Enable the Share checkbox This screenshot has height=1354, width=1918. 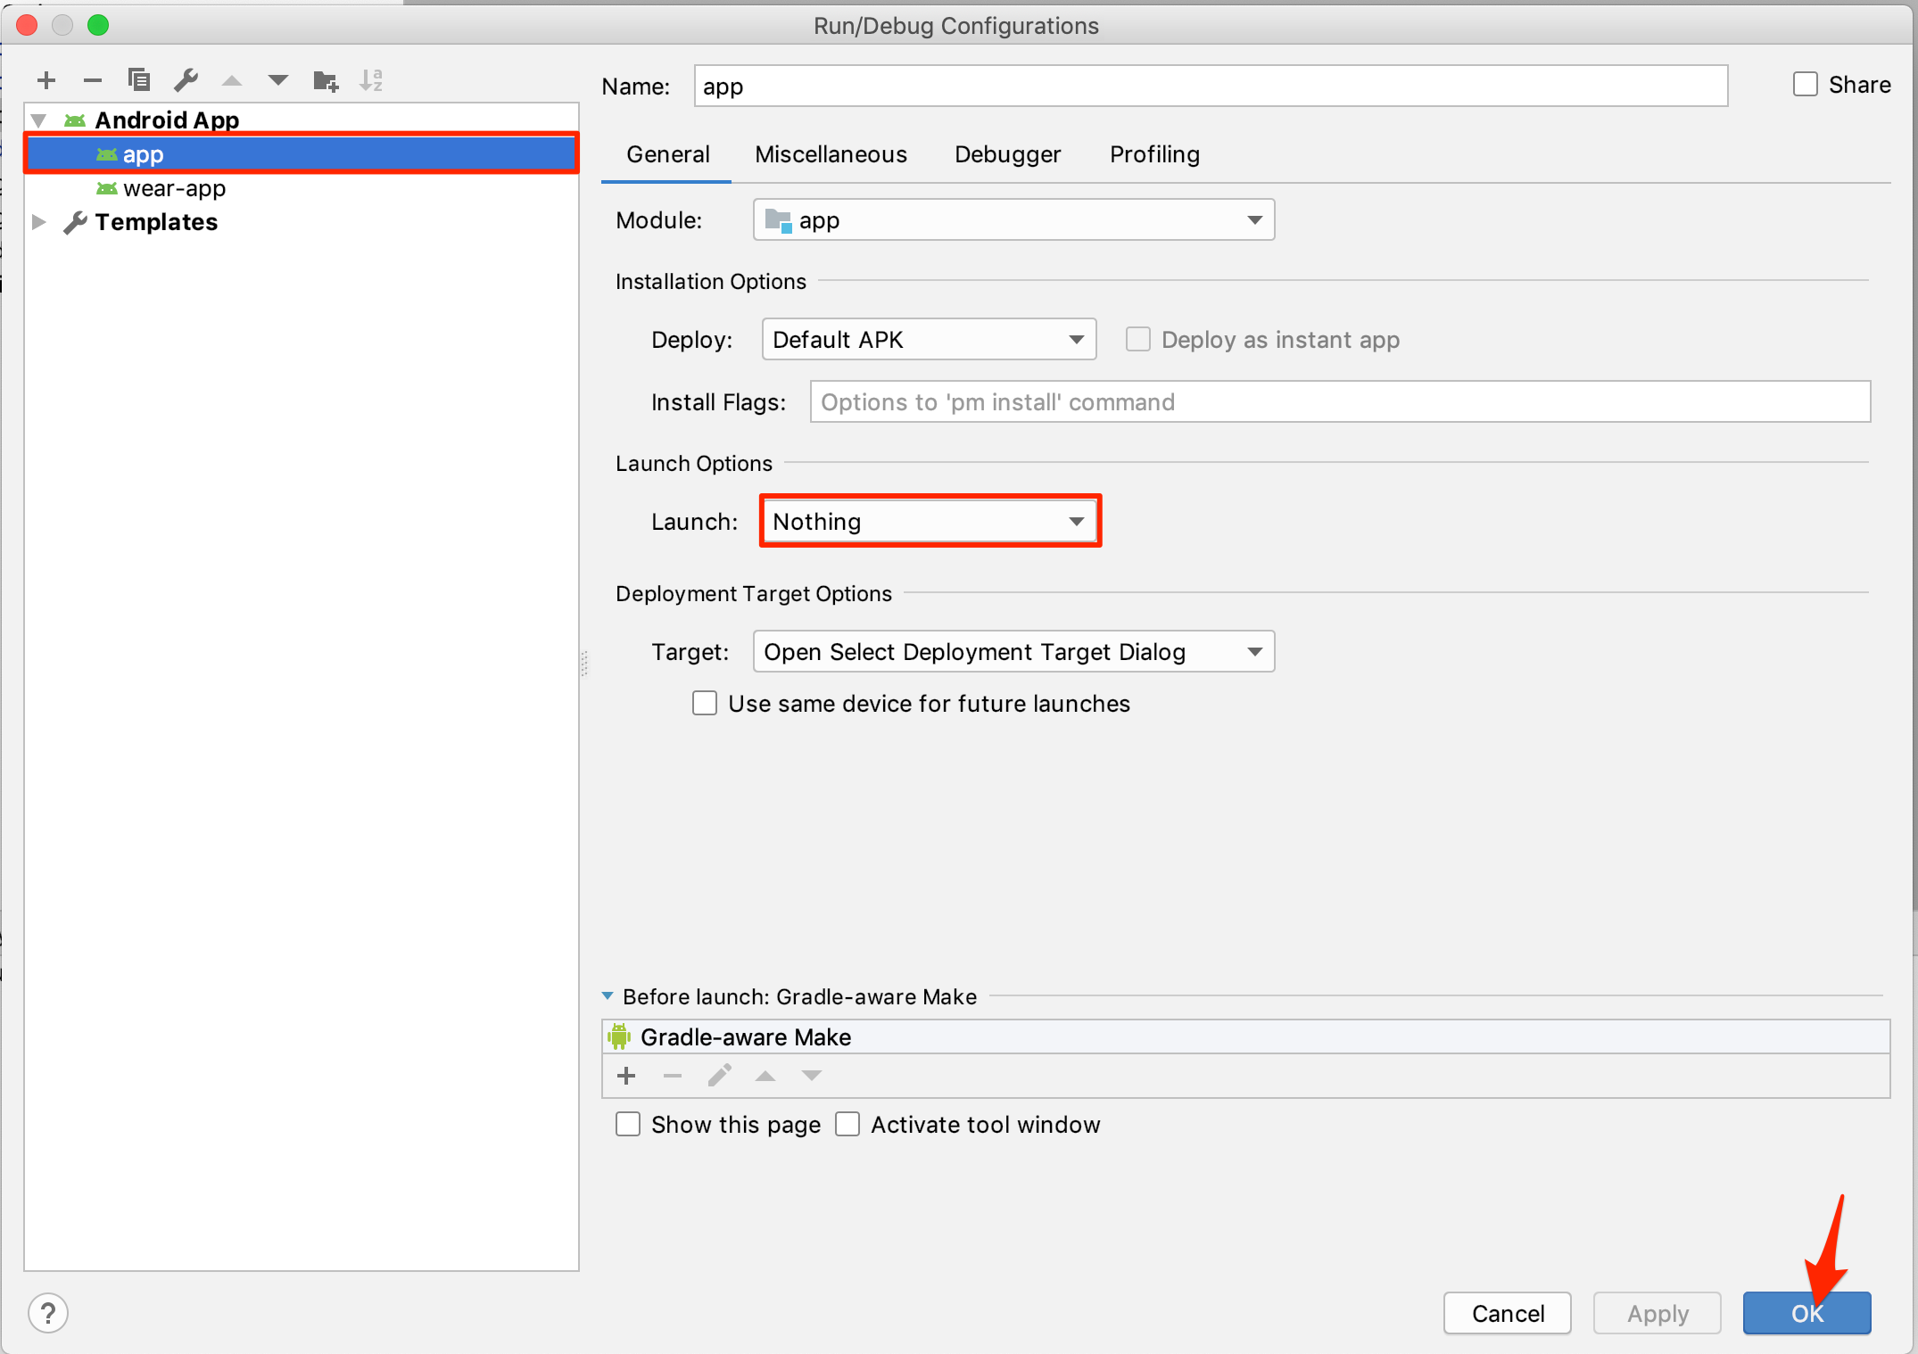(1805, 85)
